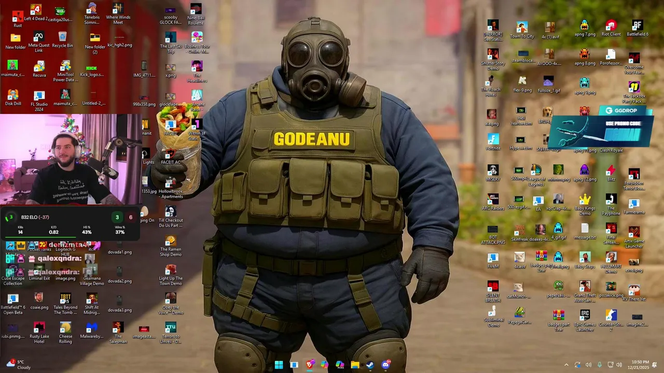Launch Counter-Strike 2 shortcut
The image size is (664, 373).
click(611, 321)
